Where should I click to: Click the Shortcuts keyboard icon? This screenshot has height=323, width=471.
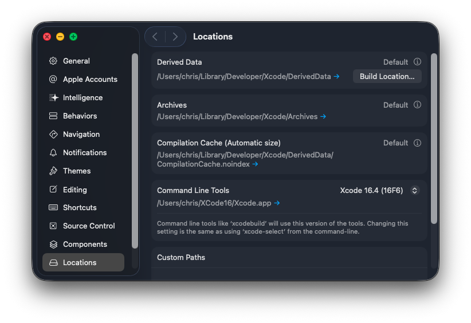53,207
